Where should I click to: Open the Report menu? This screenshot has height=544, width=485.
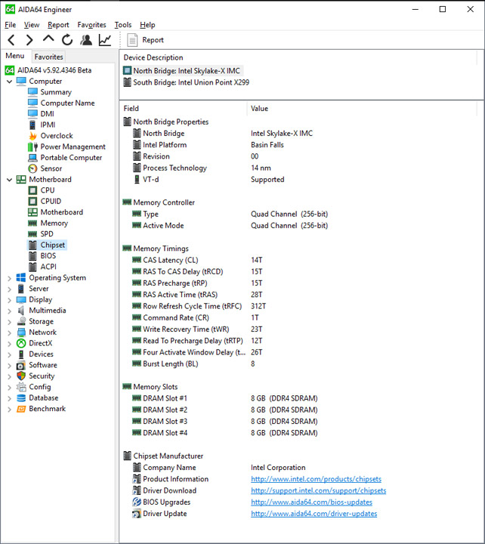pyautogui.click(x=58, y=25)
